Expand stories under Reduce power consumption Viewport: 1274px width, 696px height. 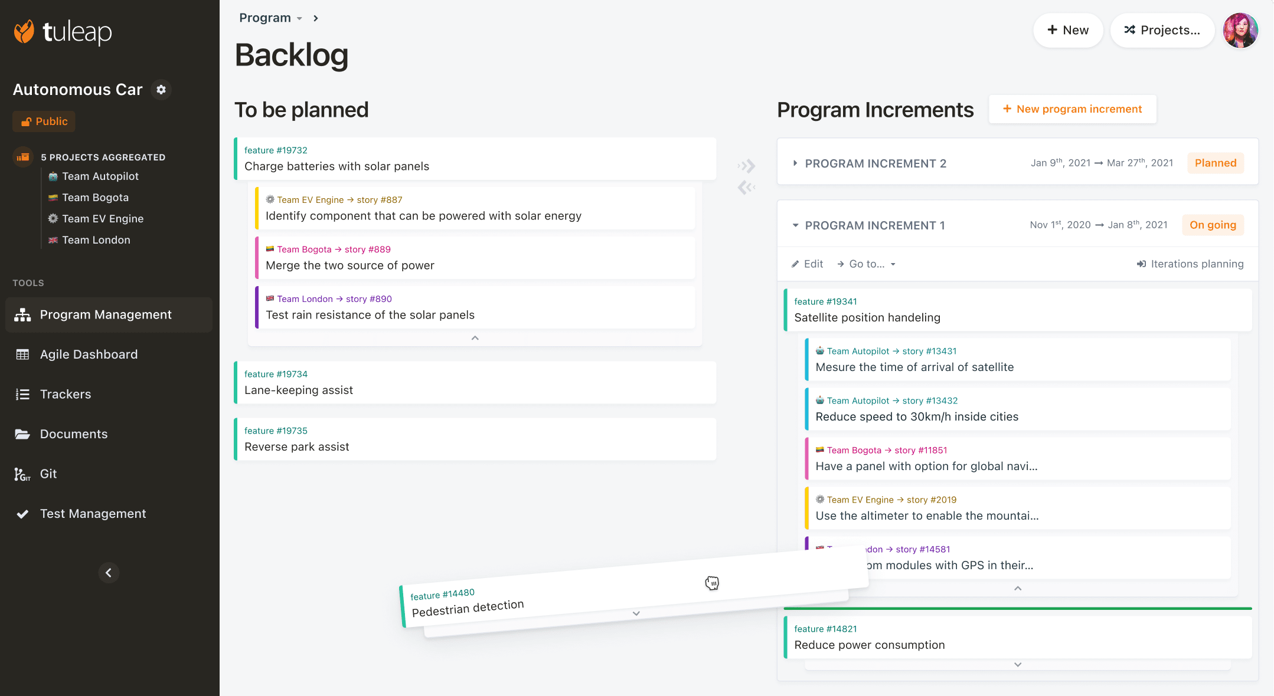coord(1018,665)
